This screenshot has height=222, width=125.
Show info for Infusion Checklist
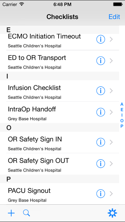click(101, 91)
